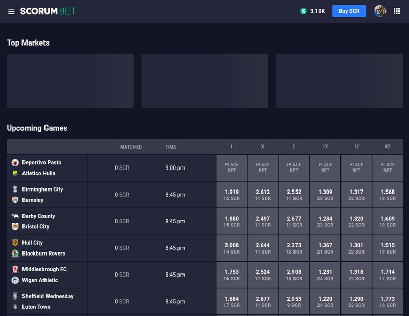Viewport: 409px width, 316px height.
Task: Open the first Top Markets card
Action: [x=70, y=80]
